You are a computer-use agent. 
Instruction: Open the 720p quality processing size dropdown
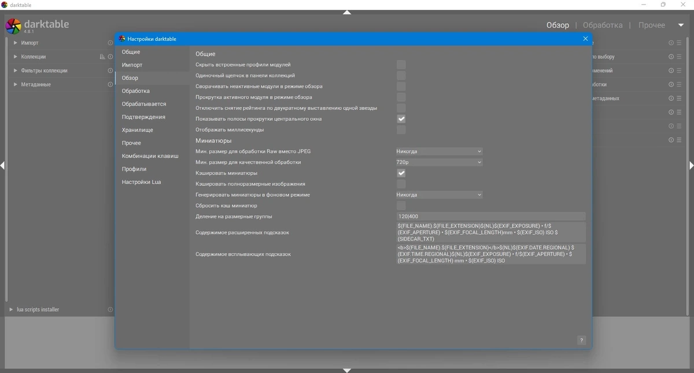pos(439,162)
